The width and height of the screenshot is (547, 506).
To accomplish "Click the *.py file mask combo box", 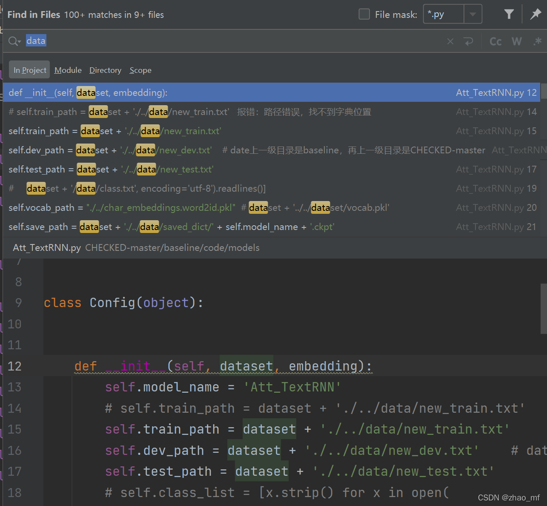I will [444, 14].
